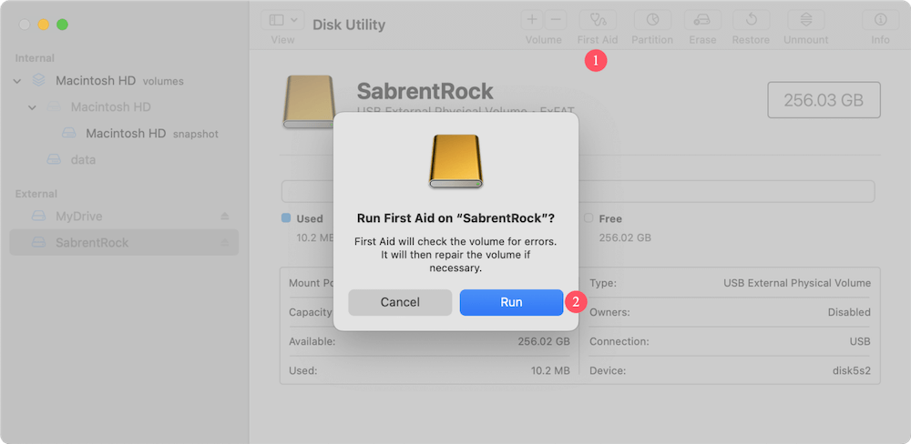Click the Free legend swatch

pyautogui.click(x=589, y=218)
